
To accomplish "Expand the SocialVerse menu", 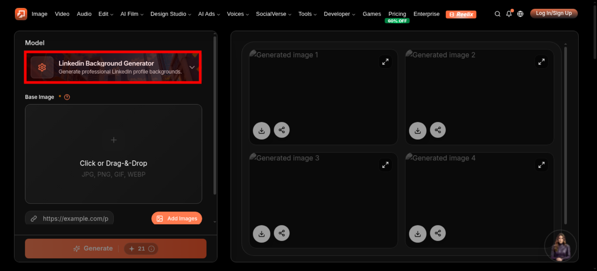I will 274,14.
